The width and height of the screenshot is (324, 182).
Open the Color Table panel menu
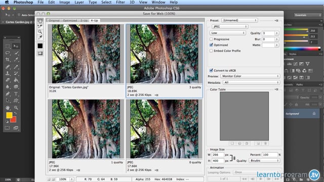click(277, 89)
